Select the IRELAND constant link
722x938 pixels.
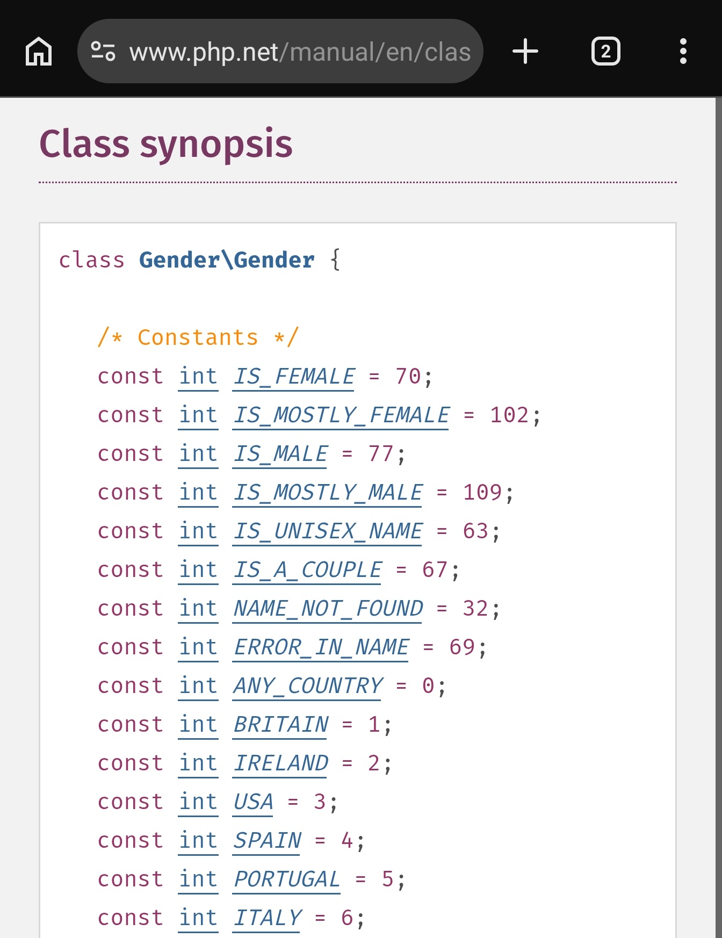[280, 763]
